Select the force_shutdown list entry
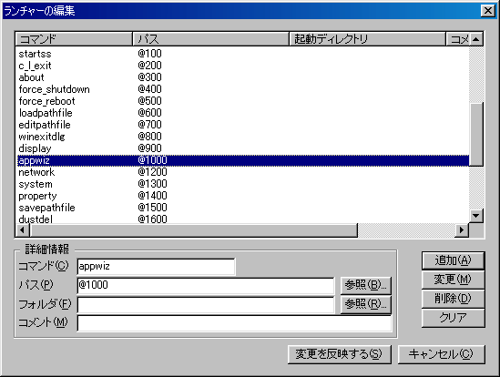The image size is (500, 377). pyautogui.click(x=55, y=89)
